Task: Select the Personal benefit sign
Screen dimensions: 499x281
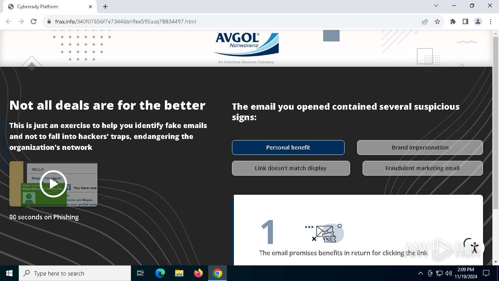Action: [x=288, y=148]
